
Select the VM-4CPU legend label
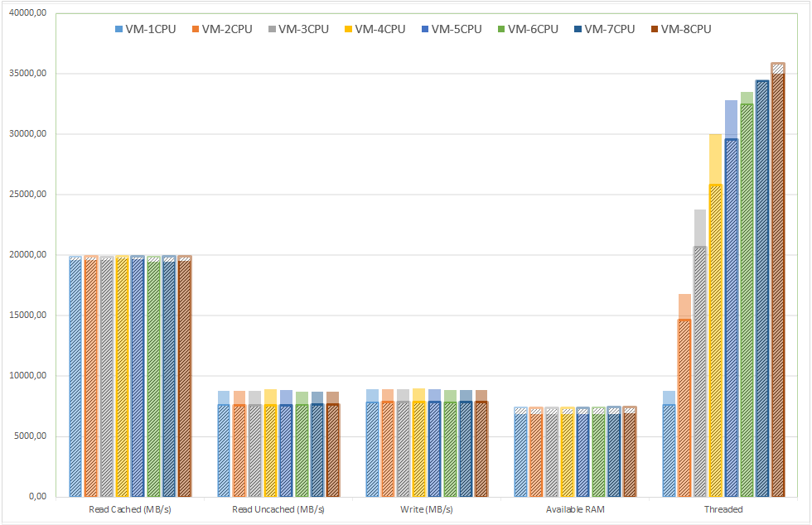tap(380, 30)
